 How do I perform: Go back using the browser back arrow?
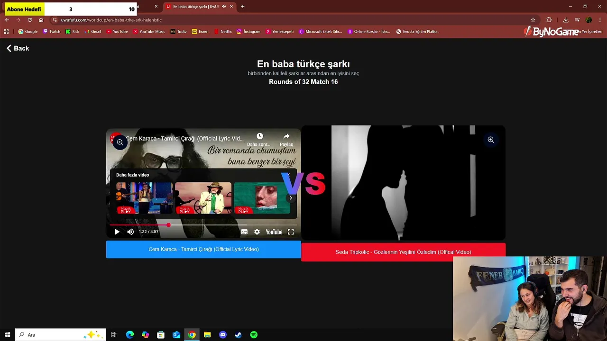[x=7, y=20]
